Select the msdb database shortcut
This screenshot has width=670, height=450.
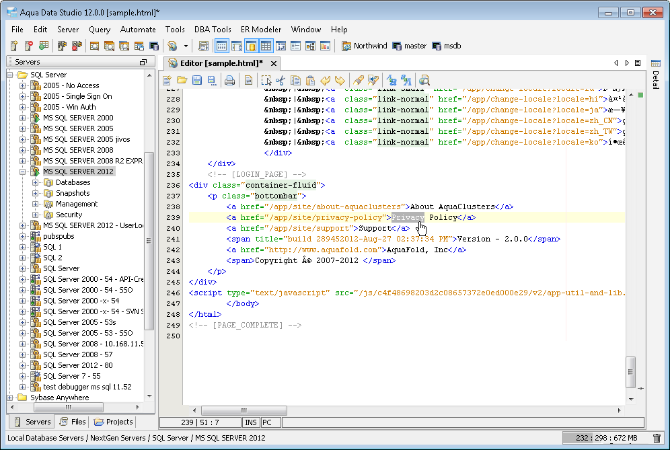pos(446,46)
